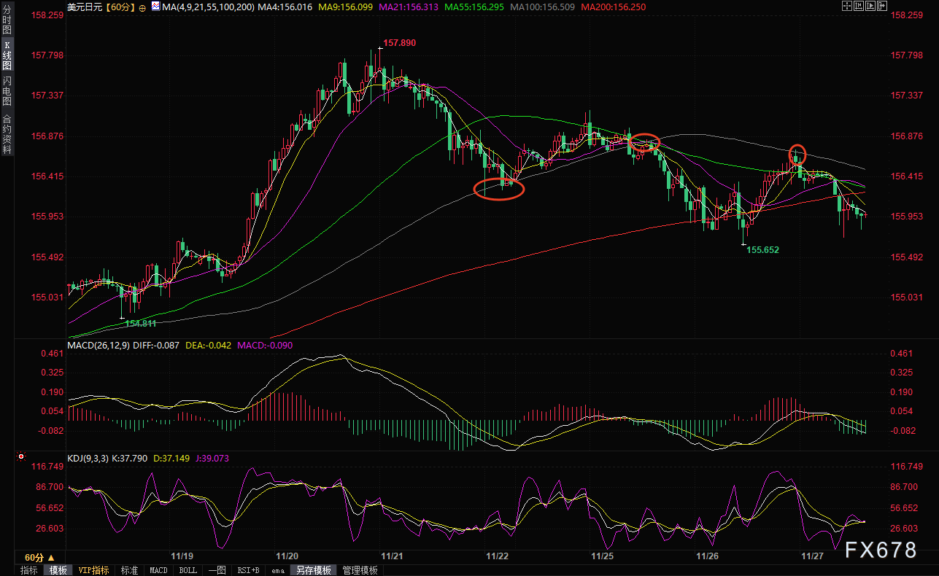Click the 157.890 high price marker
939x576 pixels.
(399, 43)
